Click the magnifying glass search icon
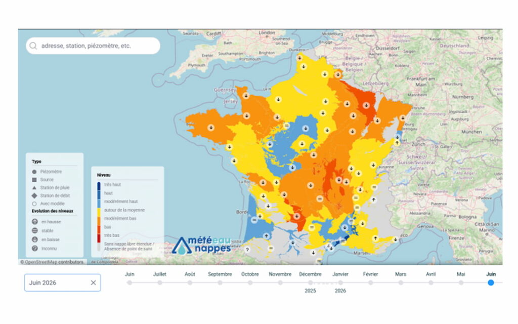The height and width of the screenshot is (324, 518). (33, 46)
